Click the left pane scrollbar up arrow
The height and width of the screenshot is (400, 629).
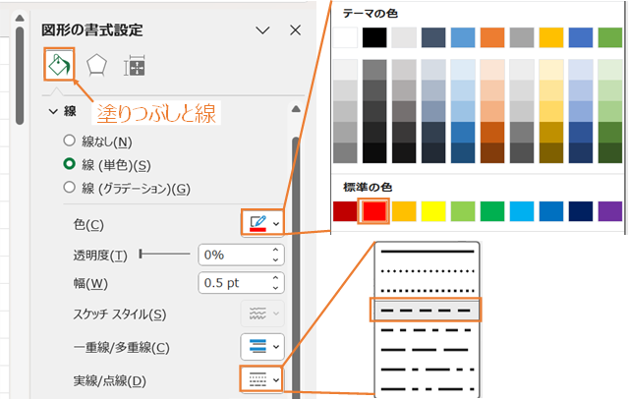[20, 18]
